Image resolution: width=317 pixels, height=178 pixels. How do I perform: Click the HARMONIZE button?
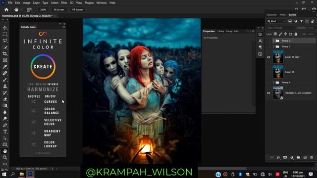click(43, 89)
